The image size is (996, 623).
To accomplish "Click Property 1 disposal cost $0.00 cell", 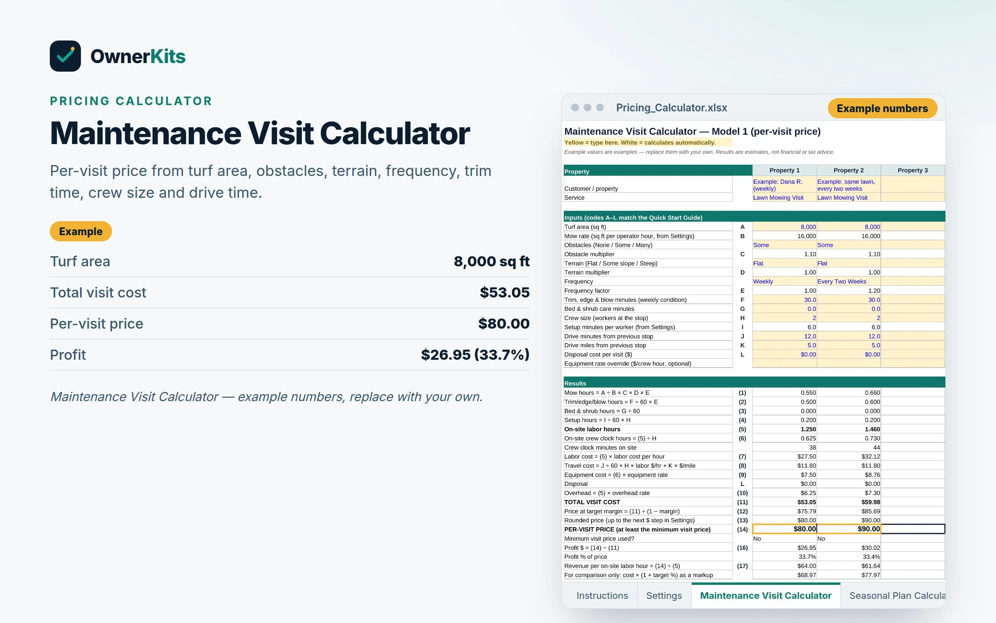I will point(784,354).
